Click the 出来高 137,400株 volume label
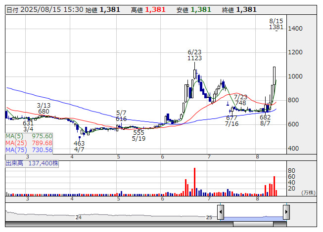323x232 pixels. pos(32,162)
